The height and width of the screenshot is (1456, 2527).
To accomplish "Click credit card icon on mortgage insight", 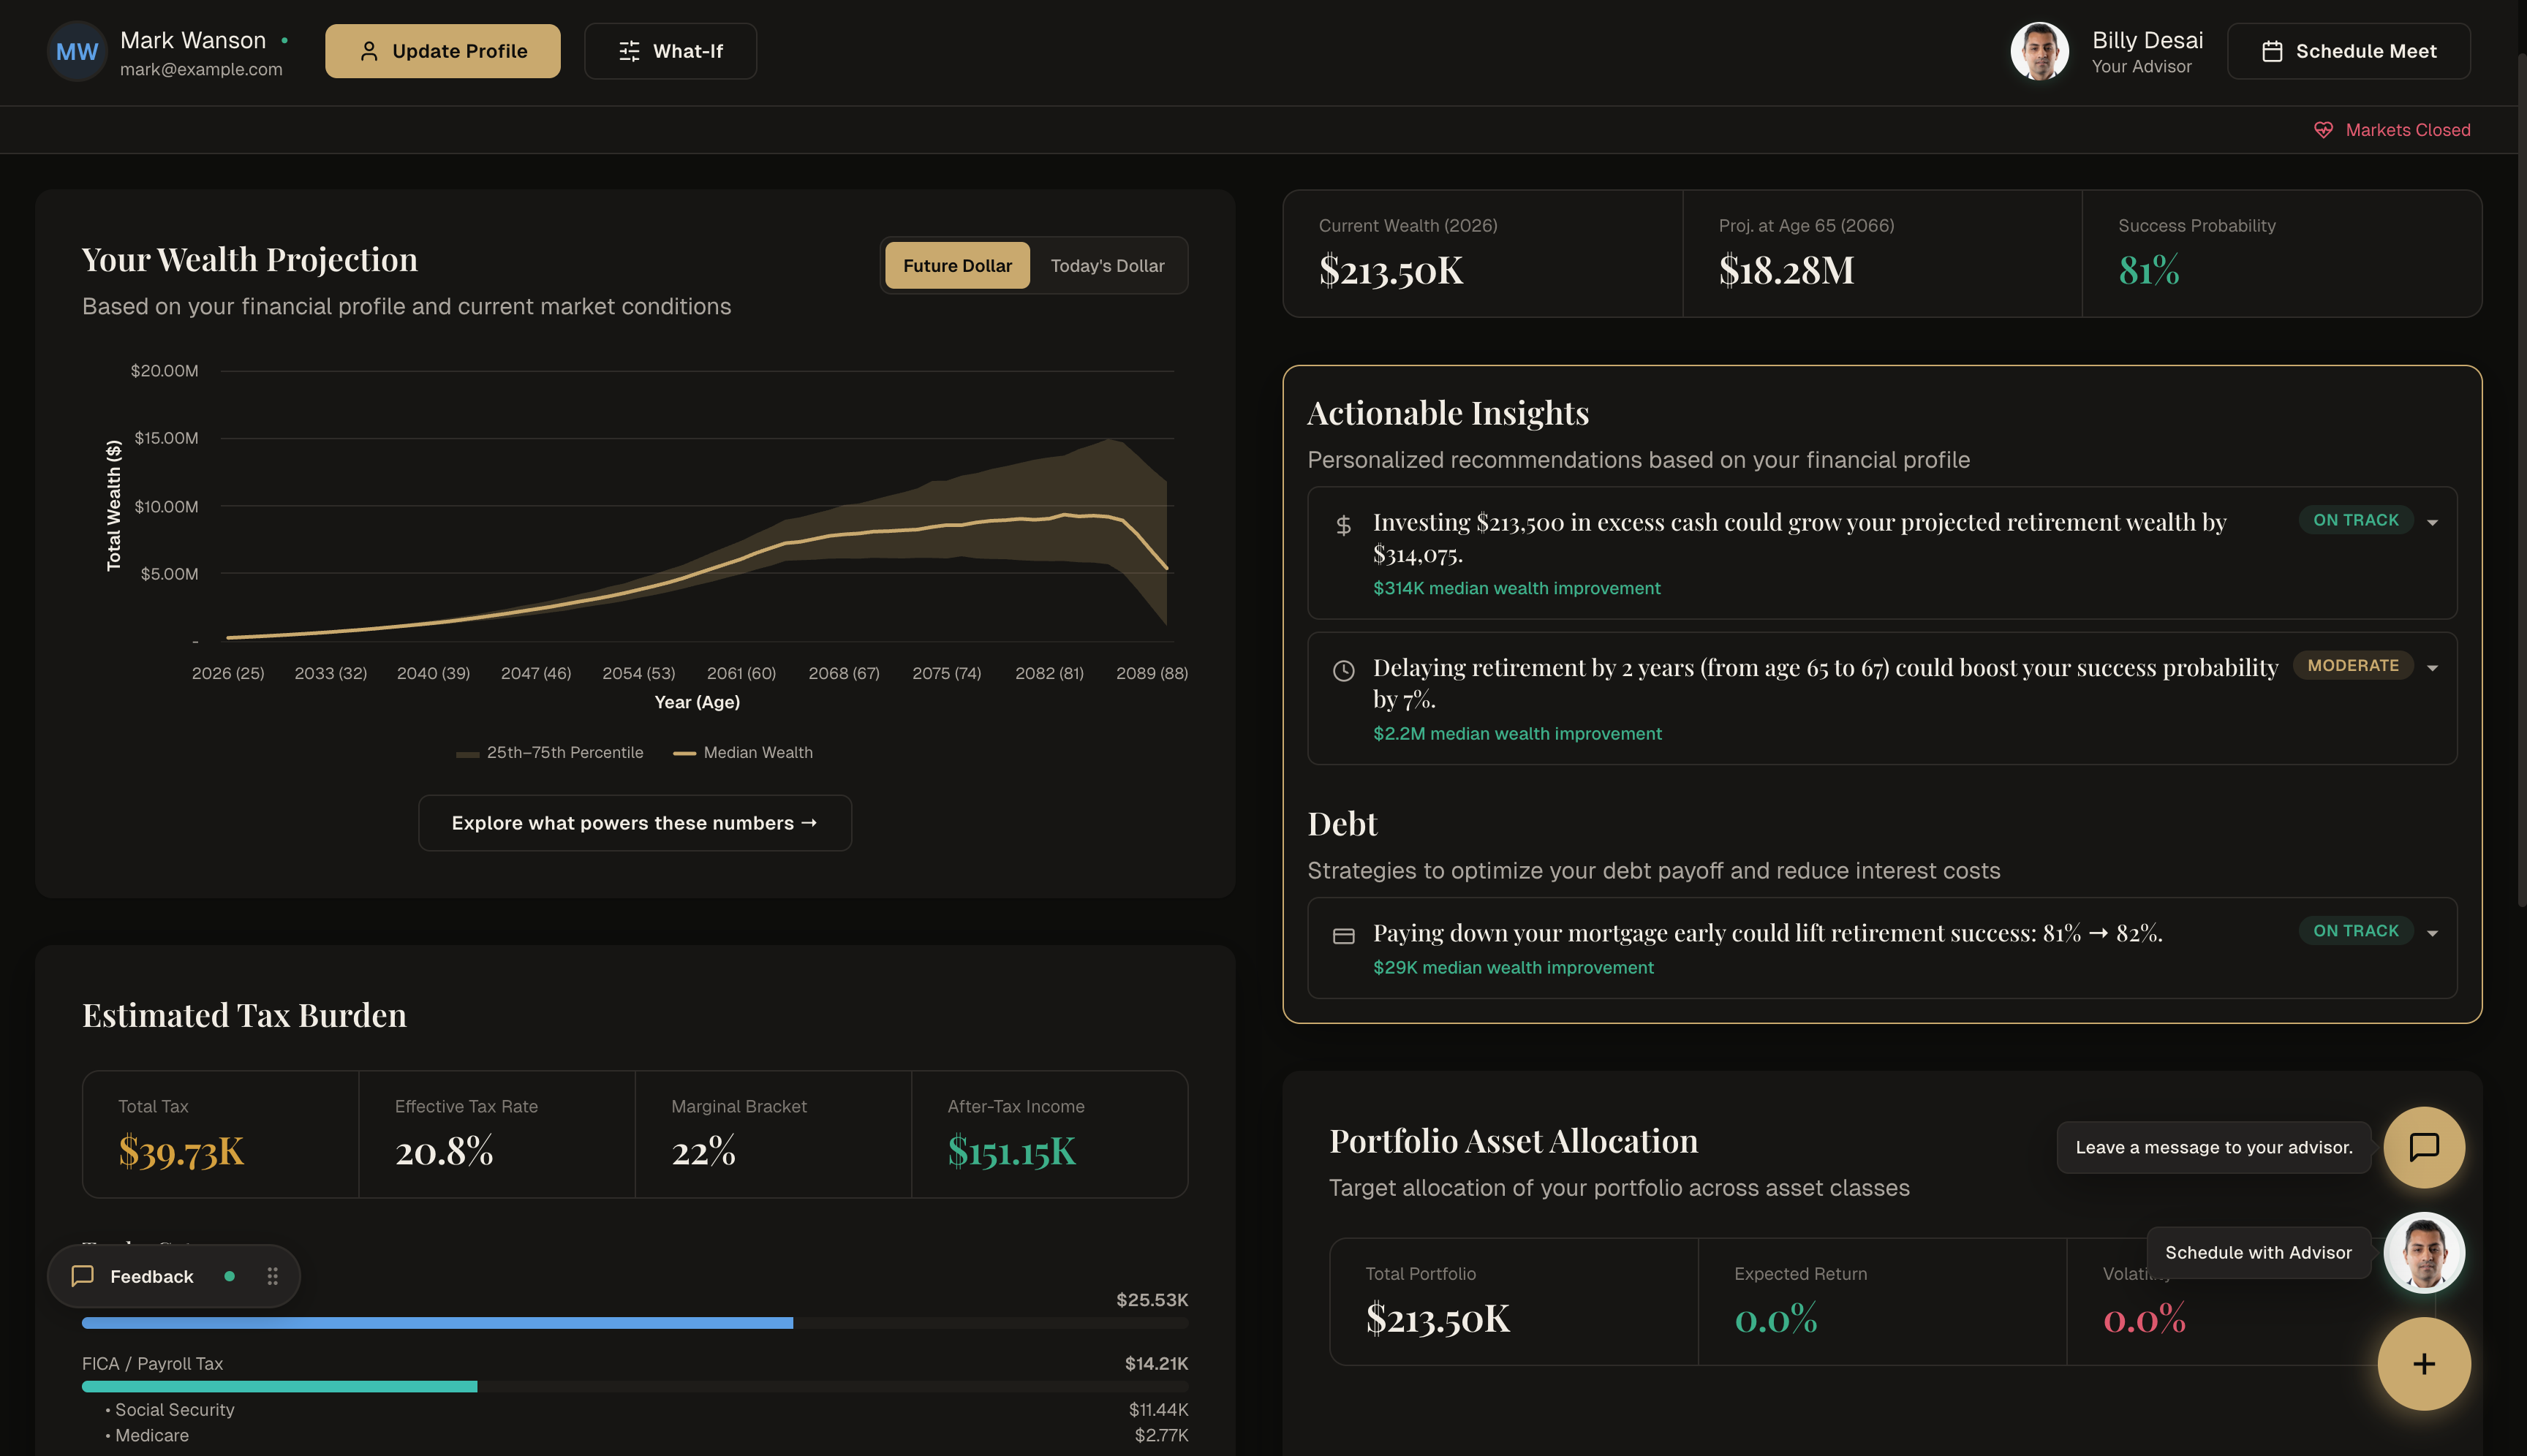I will [x=1343, y=936].
